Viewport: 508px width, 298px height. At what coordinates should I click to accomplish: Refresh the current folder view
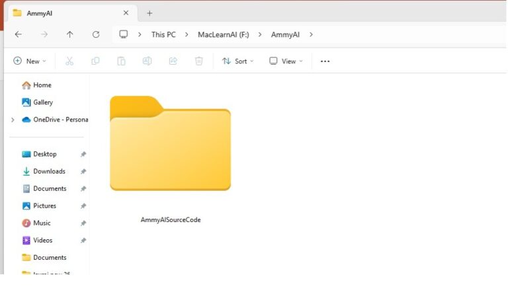[x=96, y=34]
